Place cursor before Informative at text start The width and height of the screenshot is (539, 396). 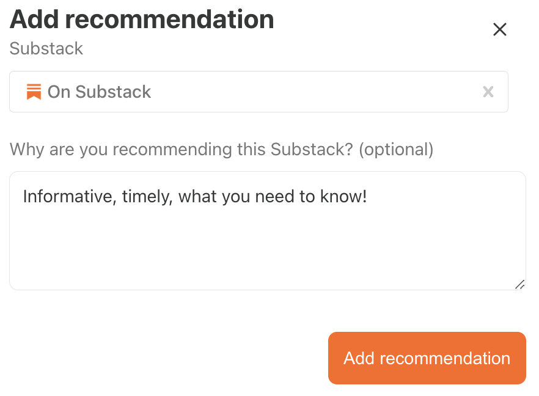23,197
